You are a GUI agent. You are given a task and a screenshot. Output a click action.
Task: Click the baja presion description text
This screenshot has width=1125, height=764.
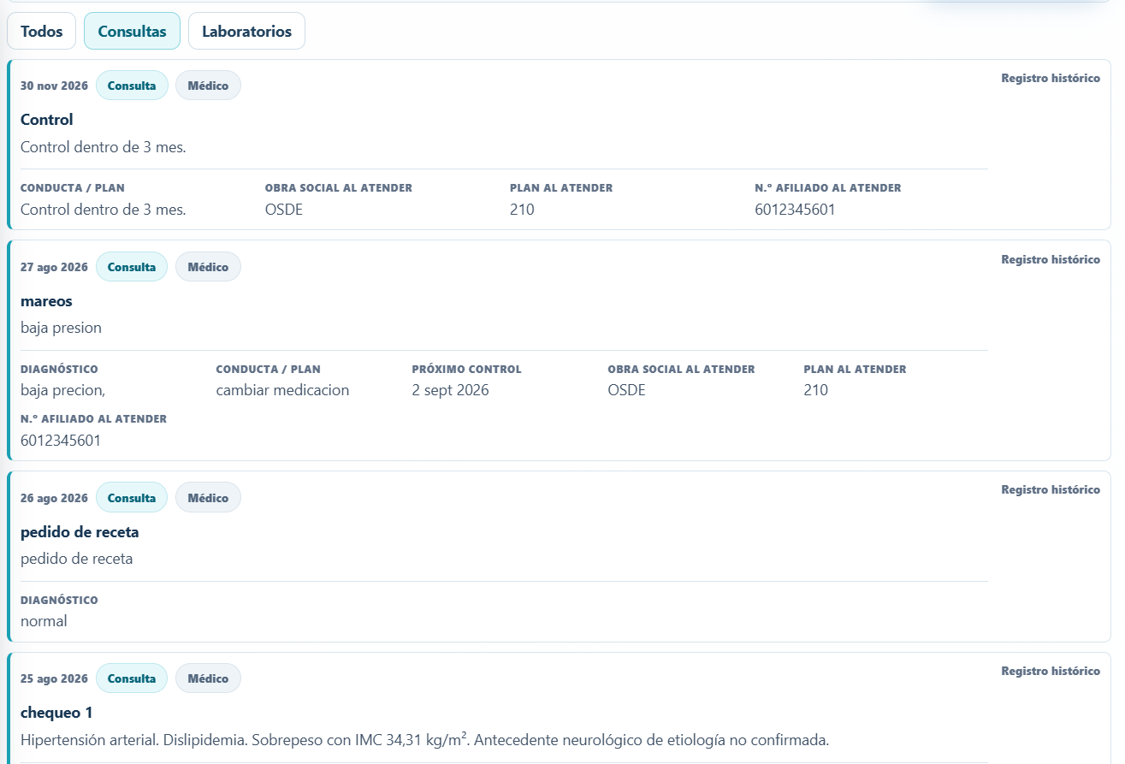coord(61,328)
